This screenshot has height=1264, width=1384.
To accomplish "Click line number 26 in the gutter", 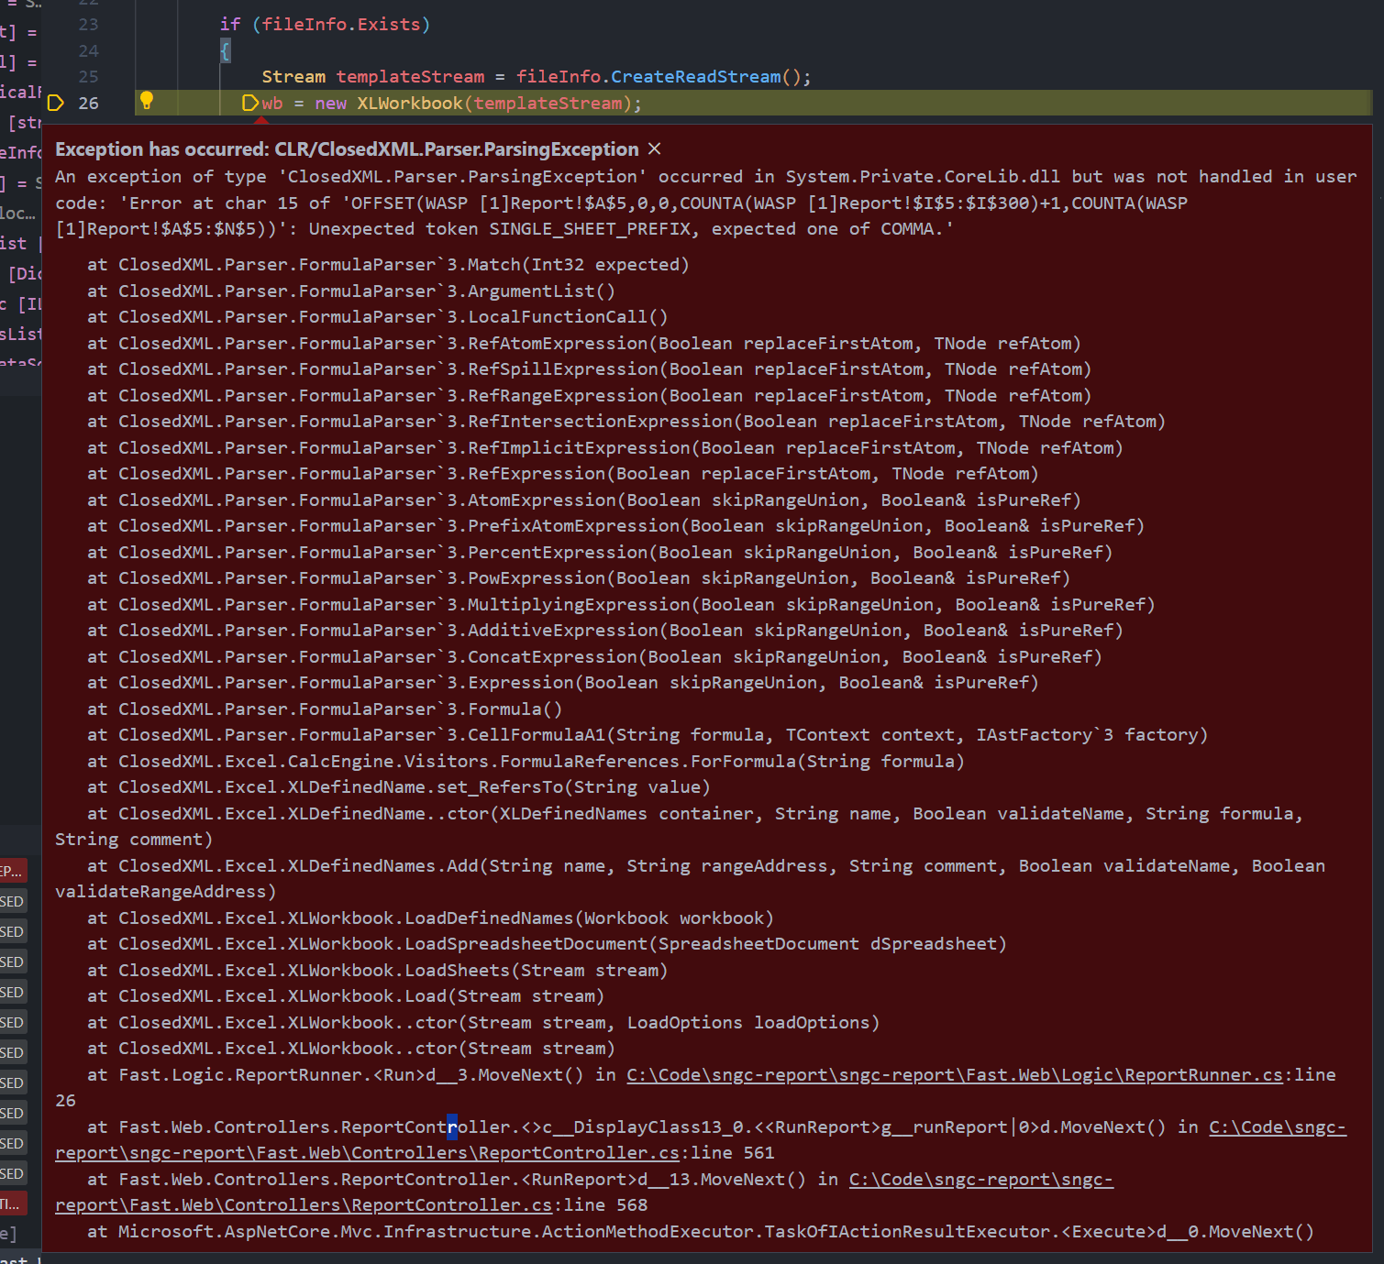I will 88,104.
